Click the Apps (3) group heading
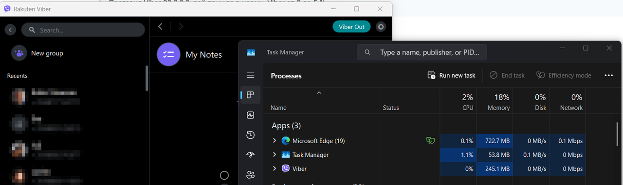This screenshot has height=185, width=623. [x=286, y=125]
